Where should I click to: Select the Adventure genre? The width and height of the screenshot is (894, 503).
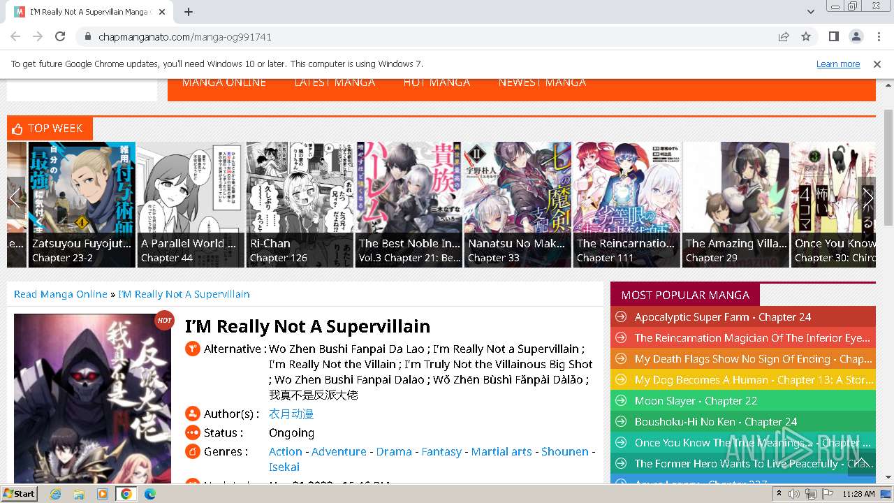point(339,452)
